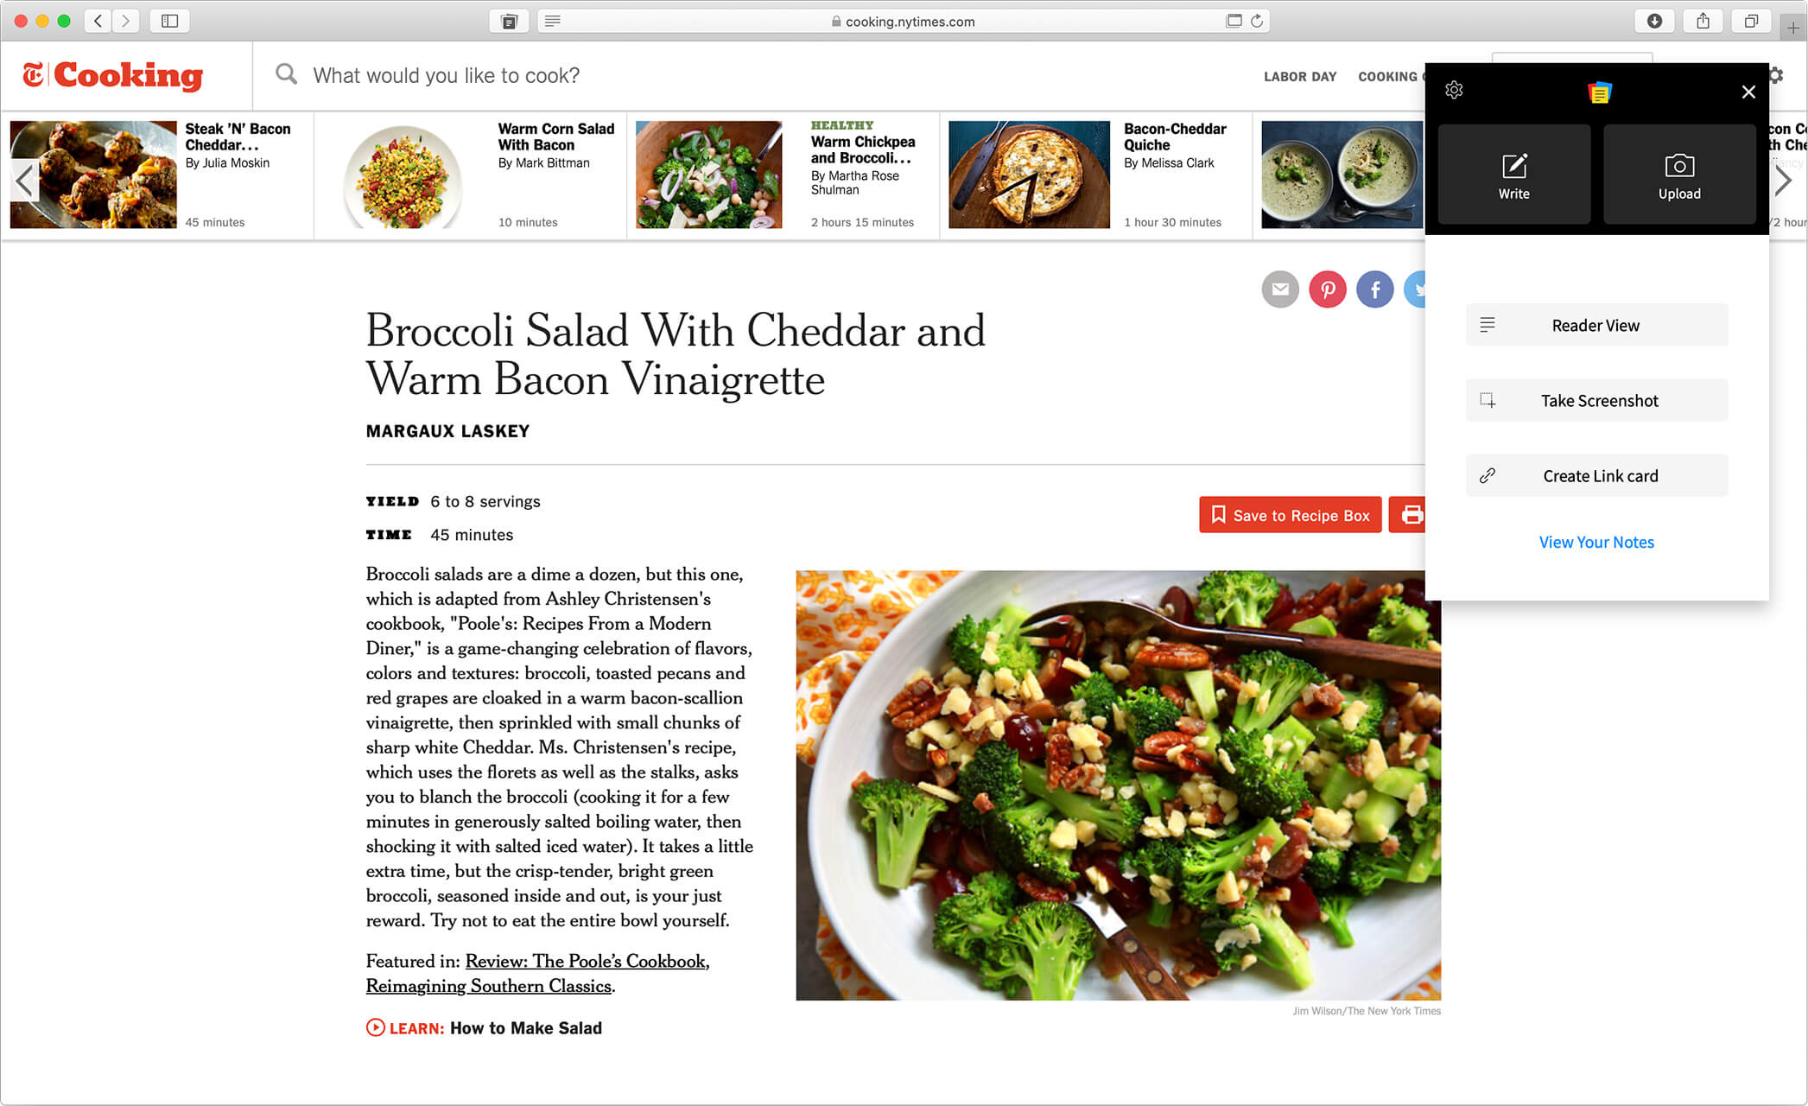Open Safari downloads icon
The image size is (1808, 1106).
(x=1654, y=21)
